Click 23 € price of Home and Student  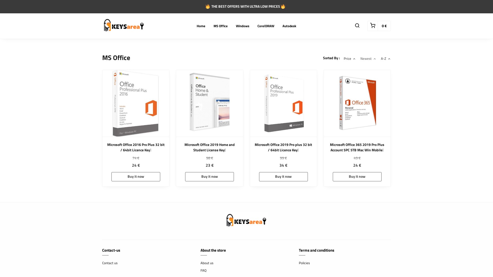210,165
